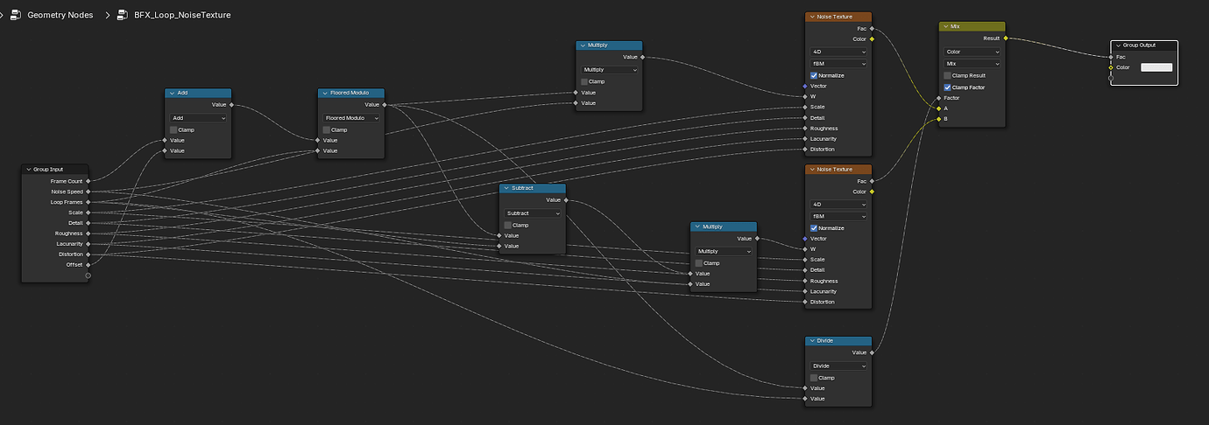Select the upper Noise Texture node header
The width and height of the screenshot is (1209, 425).
838,17
